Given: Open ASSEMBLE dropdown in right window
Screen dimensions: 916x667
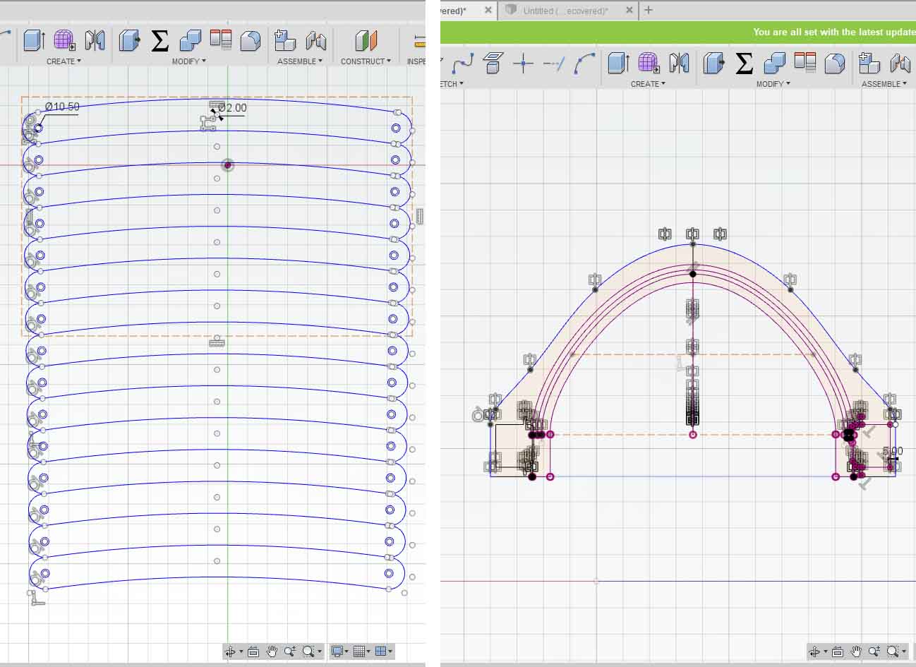Looking at the screenshot, I should pos(884,84).
